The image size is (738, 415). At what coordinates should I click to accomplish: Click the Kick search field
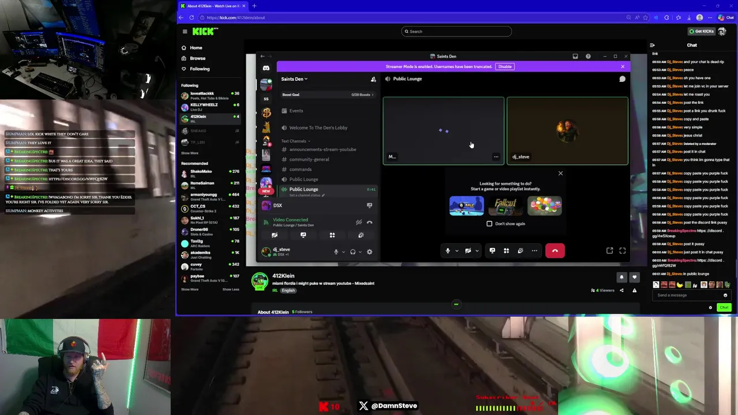click(456, 32)
